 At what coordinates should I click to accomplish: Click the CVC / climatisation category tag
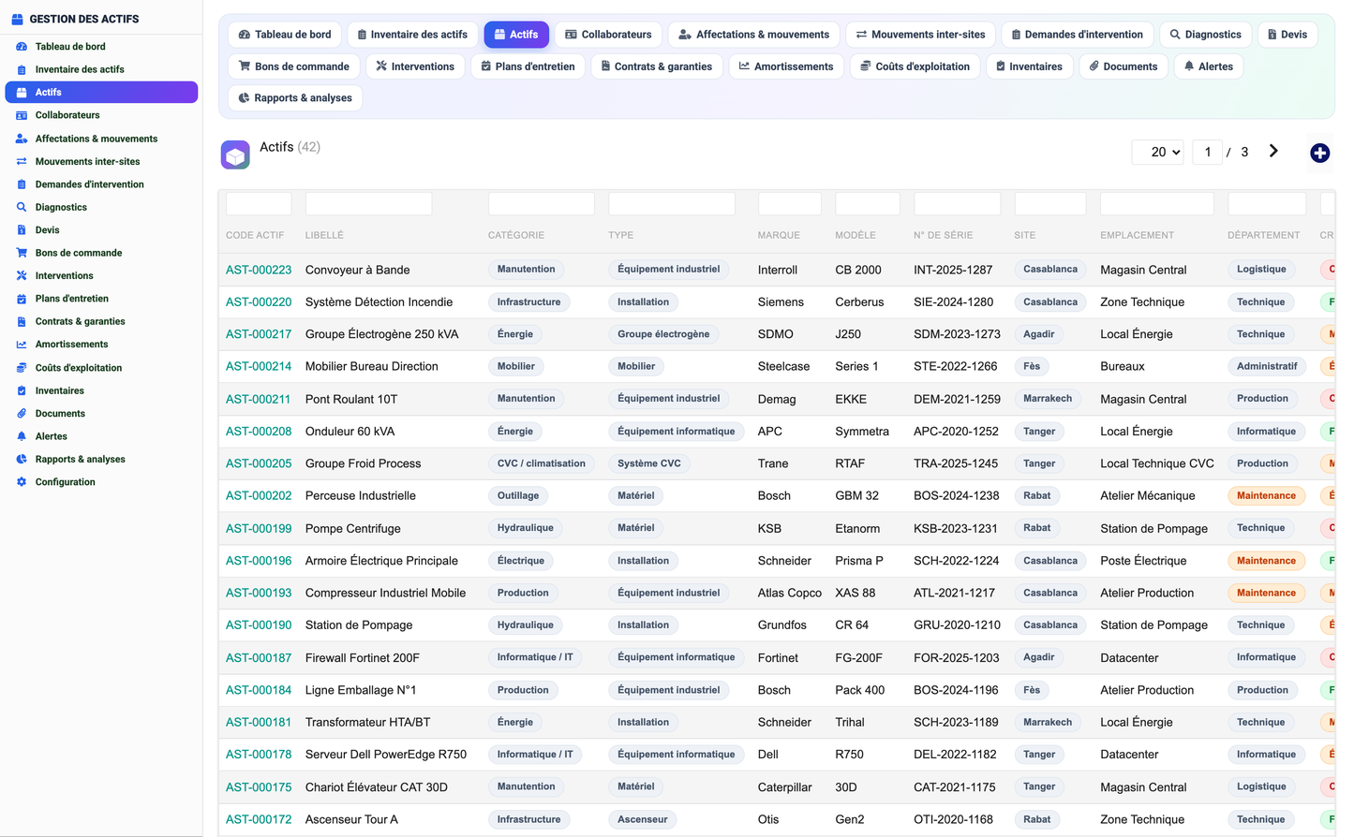click(x=542, y=463)
